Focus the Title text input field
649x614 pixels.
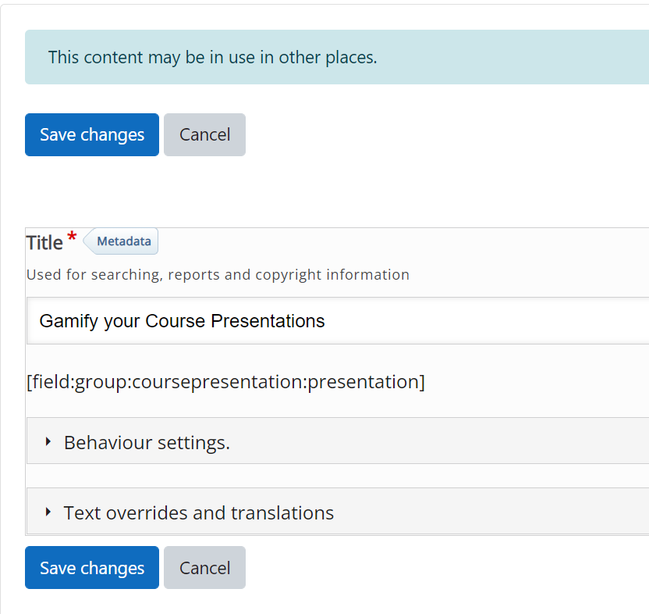(338, 320)
